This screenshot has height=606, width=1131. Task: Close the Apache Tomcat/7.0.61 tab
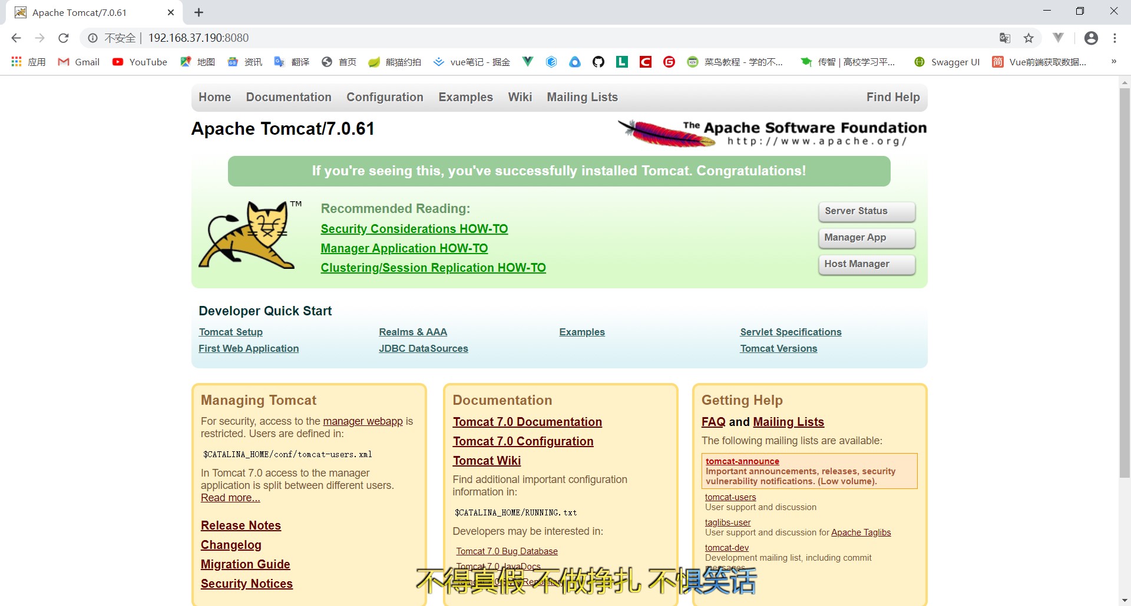(171, 12)
